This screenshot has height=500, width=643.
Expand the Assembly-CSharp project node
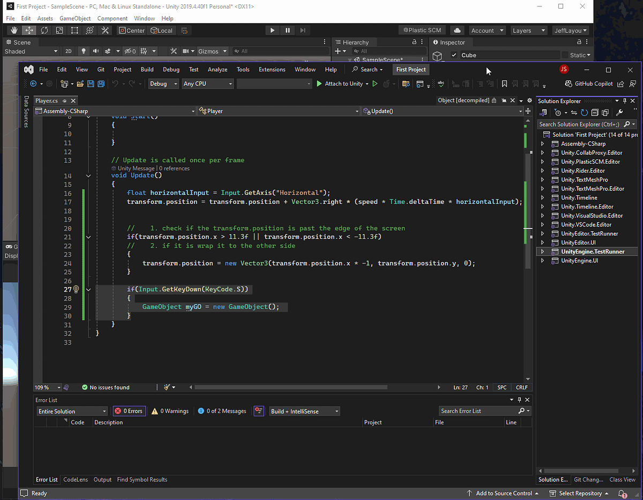[x=542, y=144]
